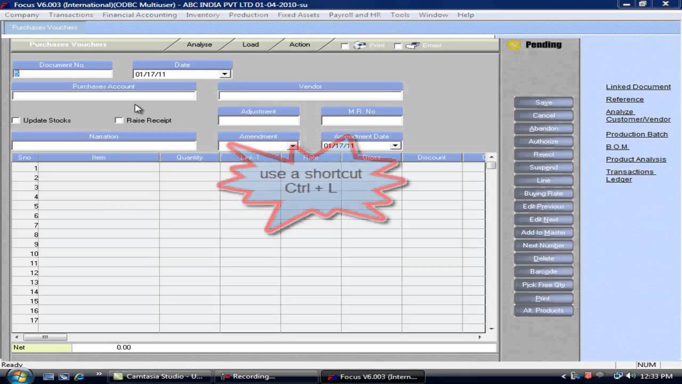Click the Suspend button
Screen dimensions: 682x384
[x=543, y=167]
